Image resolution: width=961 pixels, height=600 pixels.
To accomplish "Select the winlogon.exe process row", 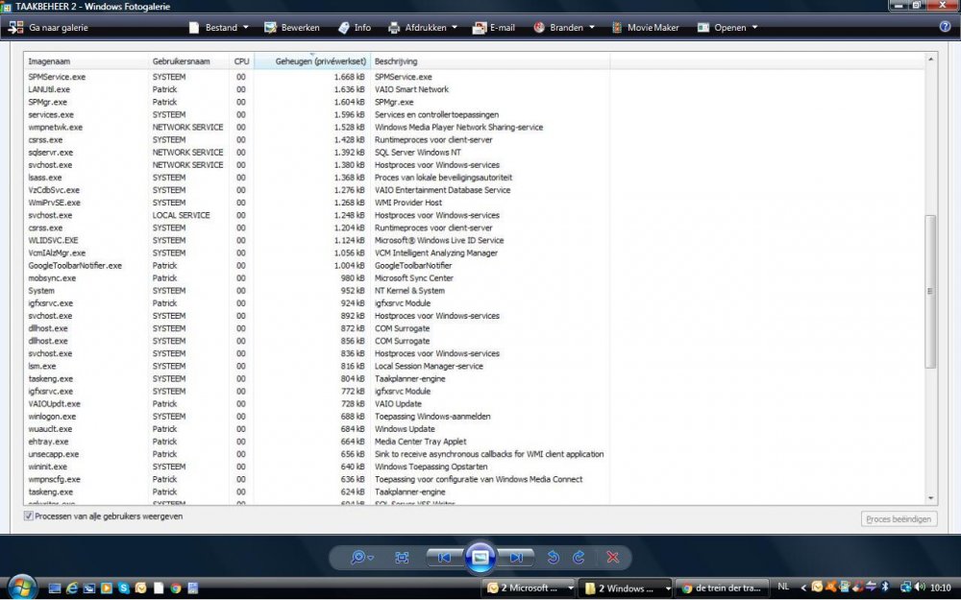I will click(x=317, y=417).
